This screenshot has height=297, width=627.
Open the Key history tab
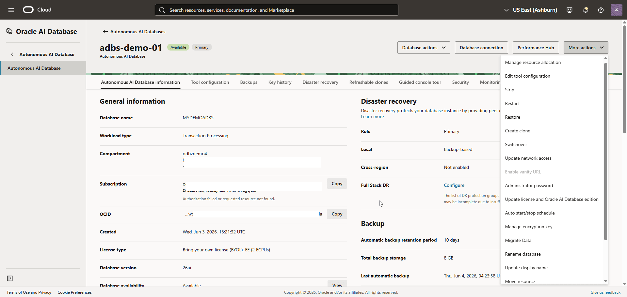click(x=280, y=82)
